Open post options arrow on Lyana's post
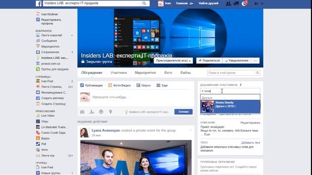The height and width of the screenshot is (175, 312). point(190,130)
